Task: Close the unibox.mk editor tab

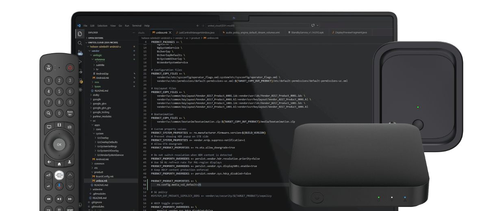Action: 171,32
